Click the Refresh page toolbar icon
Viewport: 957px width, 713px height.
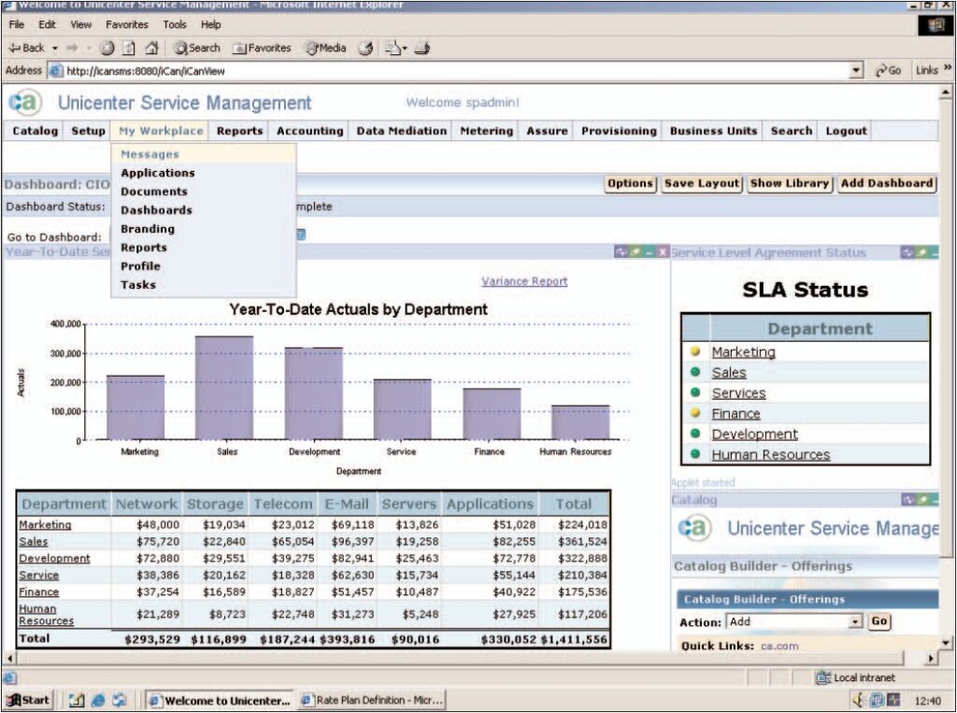(x=129, y=48)
